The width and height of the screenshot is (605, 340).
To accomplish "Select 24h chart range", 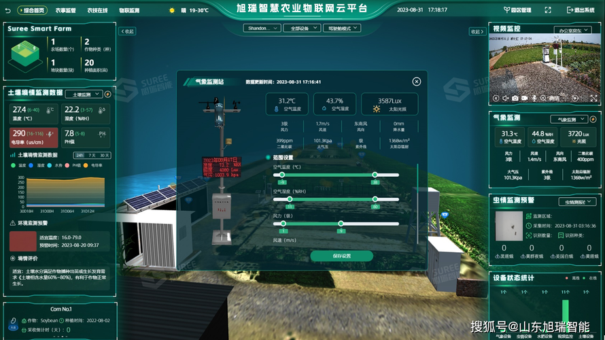I will pyautogui.click(x=80, y=155).
